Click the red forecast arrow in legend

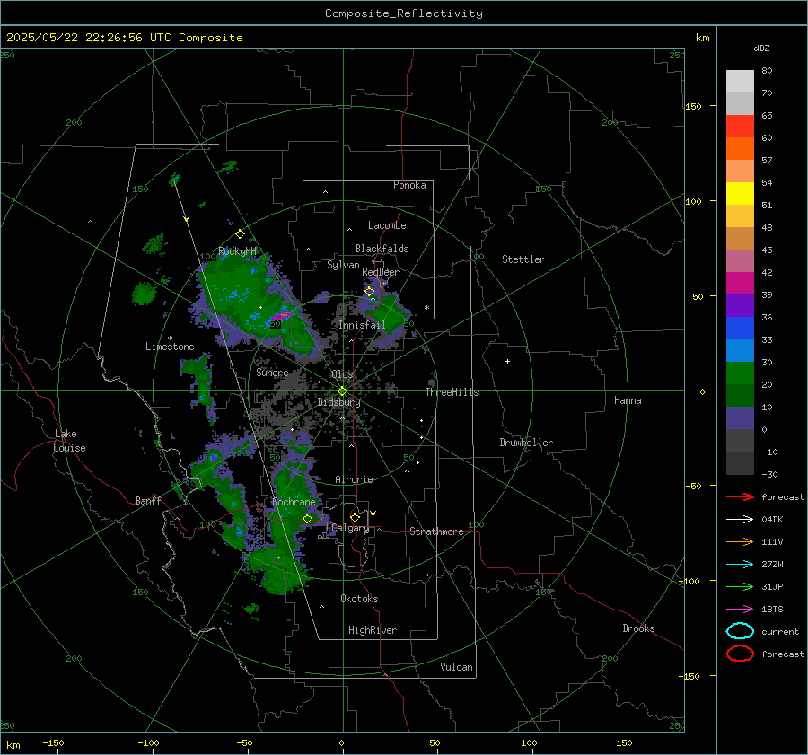(740, 496)
